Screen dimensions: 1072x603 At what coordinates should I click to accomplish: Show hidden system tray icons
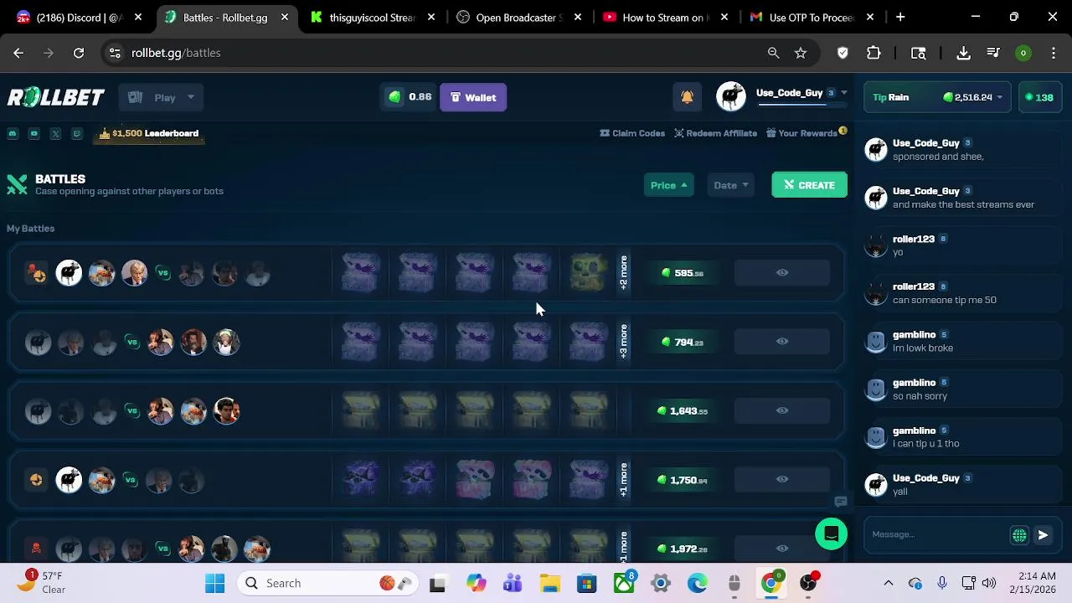(x=889, y=583)
